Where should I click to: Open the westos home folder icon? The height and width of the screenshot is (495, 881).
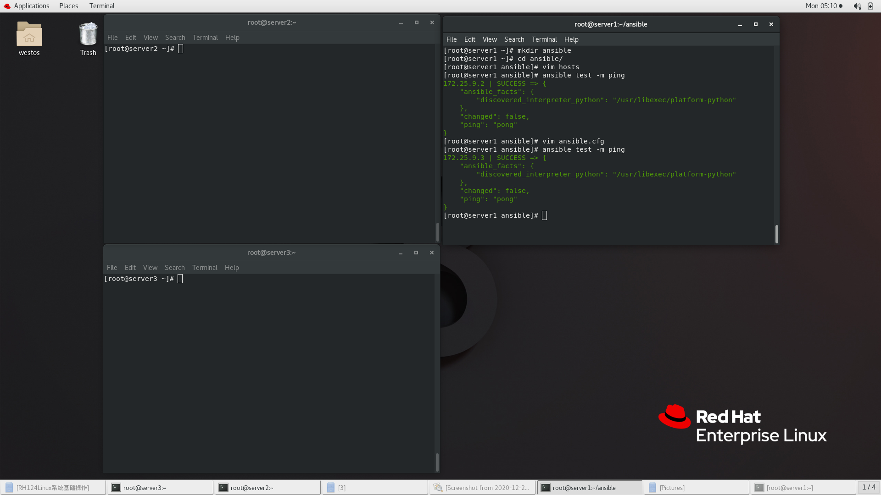click(x=29, y=35)
